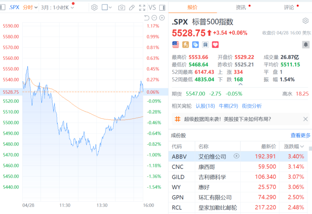312x214 pixels.
Task: Open 查看更多 constituent stocks link
Action: [300, 135]
